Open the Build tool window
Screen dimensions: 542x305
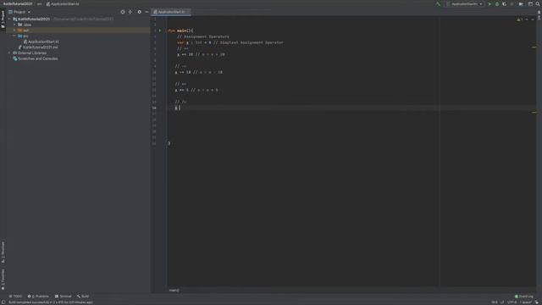point(83,297)
